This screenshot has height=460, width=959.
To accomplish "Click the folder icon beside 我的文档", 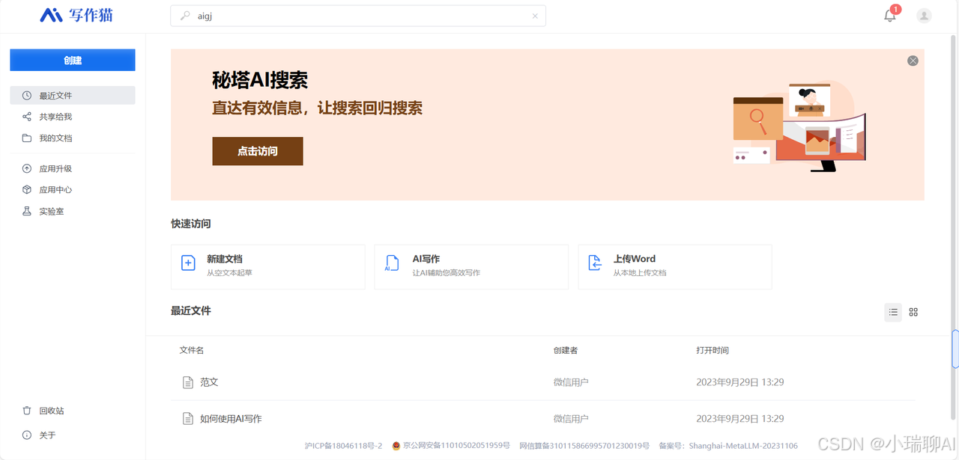I will (x=27, y=138).
